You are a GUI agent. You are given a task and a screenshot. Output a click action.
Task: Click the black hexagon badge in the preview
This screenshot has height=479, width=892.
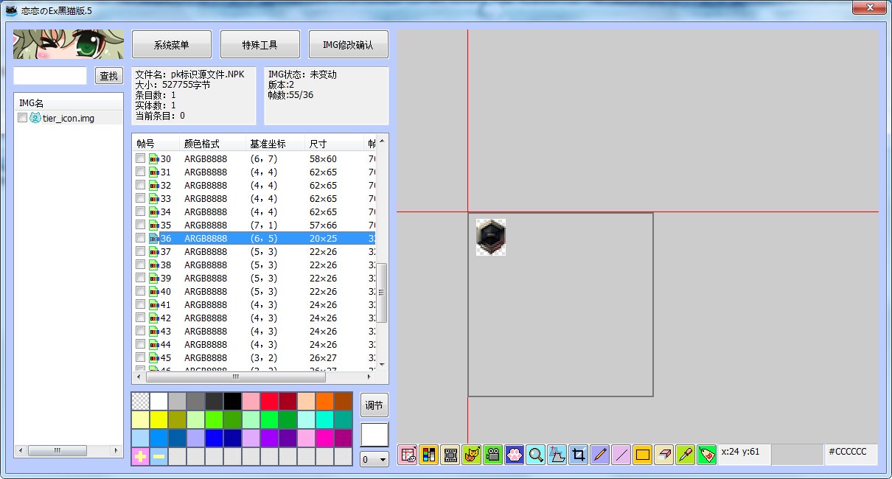[490, 237]
